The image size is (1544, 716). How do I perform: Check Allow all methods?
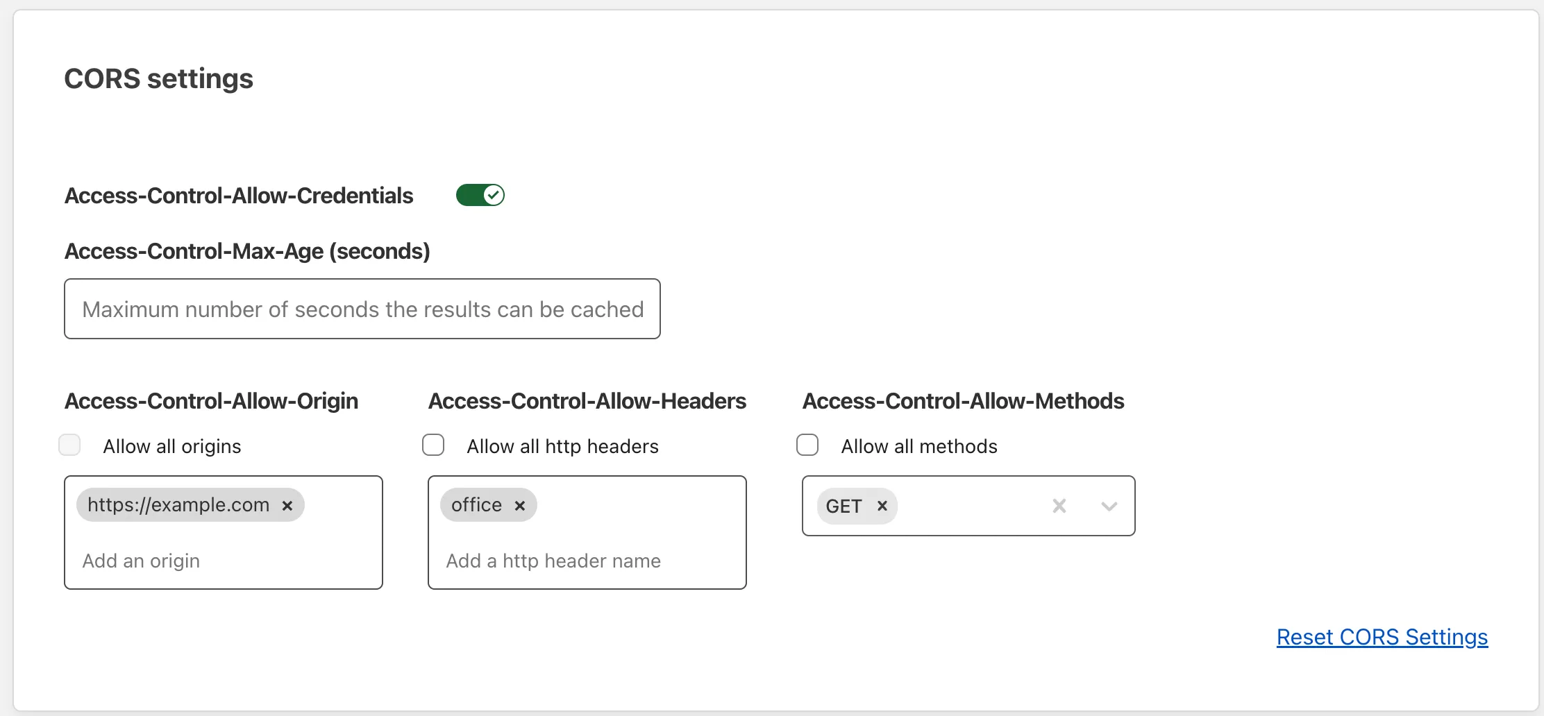(x=807, y=445)
